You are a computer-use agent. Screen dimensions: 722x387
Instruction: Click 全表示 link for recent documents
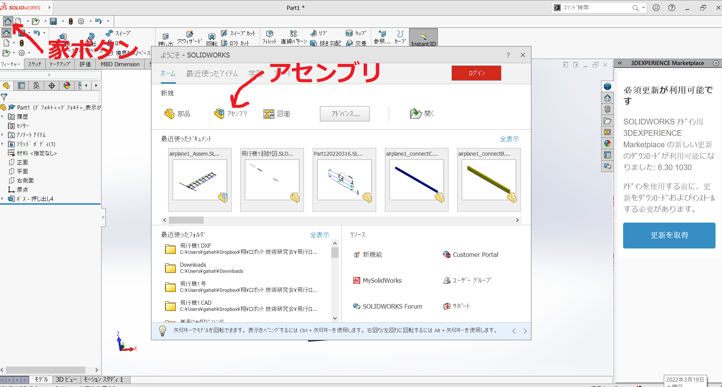[509, 139]
